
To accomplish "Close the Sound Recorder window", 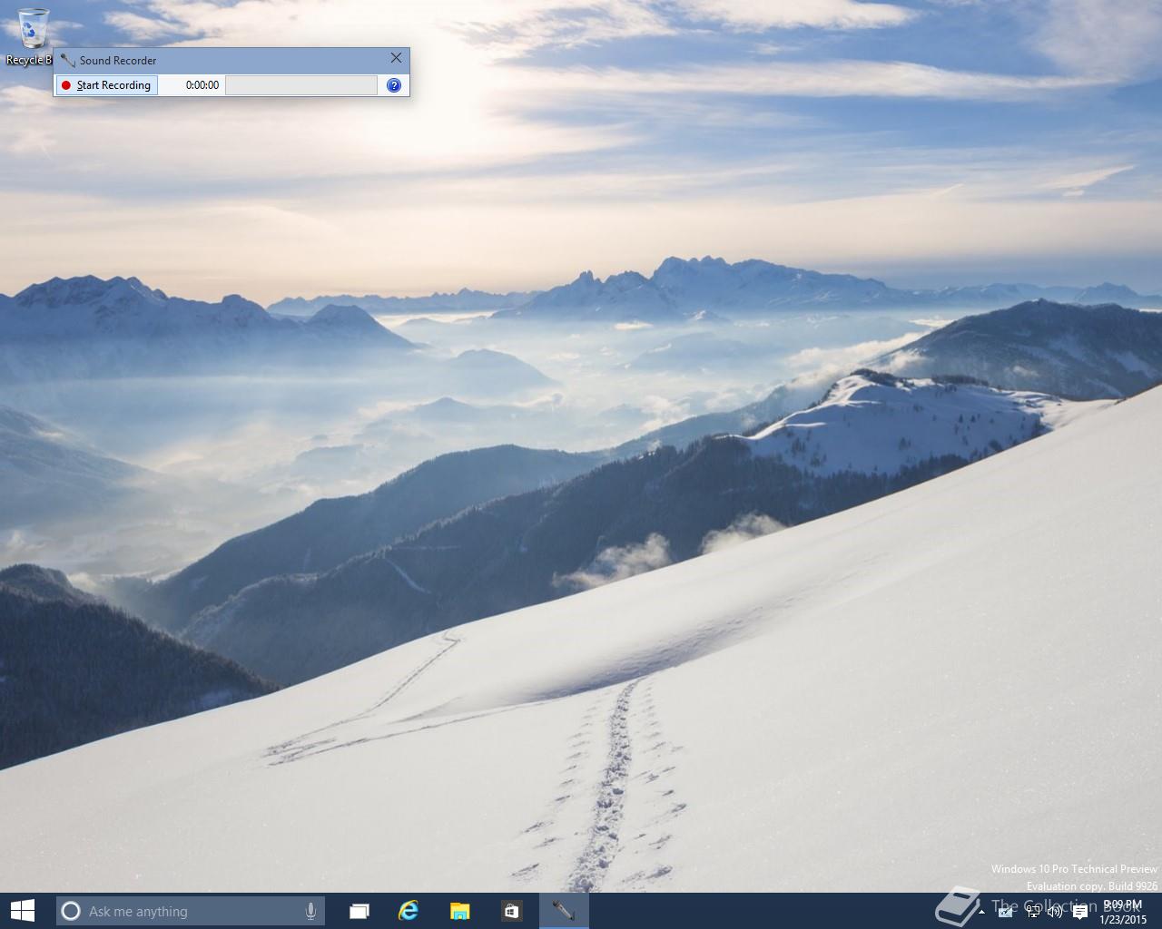I will tap(396, 58).
